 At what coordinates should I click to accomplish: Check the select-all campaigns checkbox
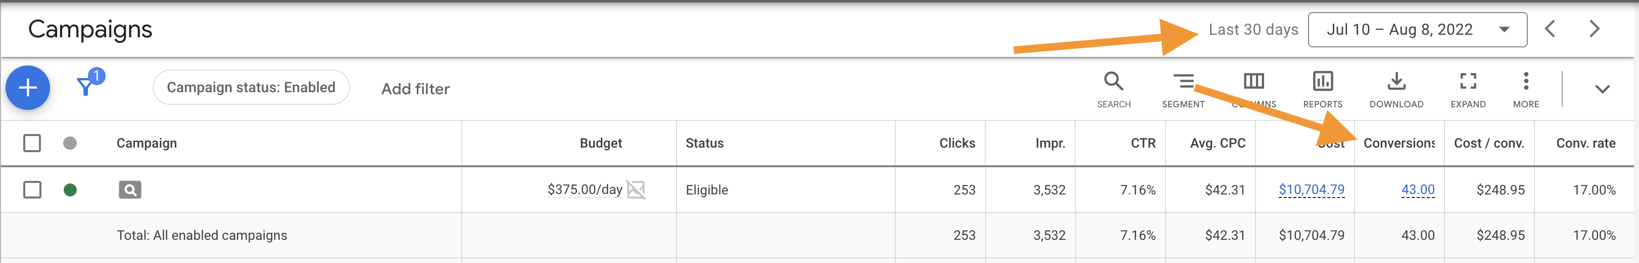32,143
